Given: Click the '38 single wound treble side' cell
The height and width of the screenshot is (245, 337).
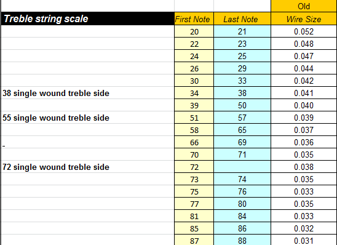Looking at the screenshot, I should (87, 93).
